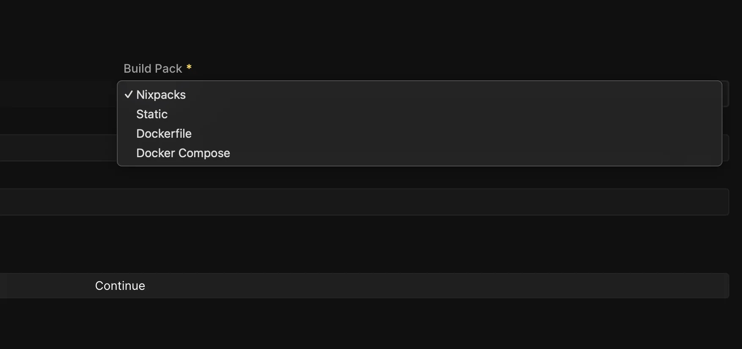This screenshot has height=349, width=742.
Task: Focus the field left of the Dockerfile option
Action: (x=58, y=148)
